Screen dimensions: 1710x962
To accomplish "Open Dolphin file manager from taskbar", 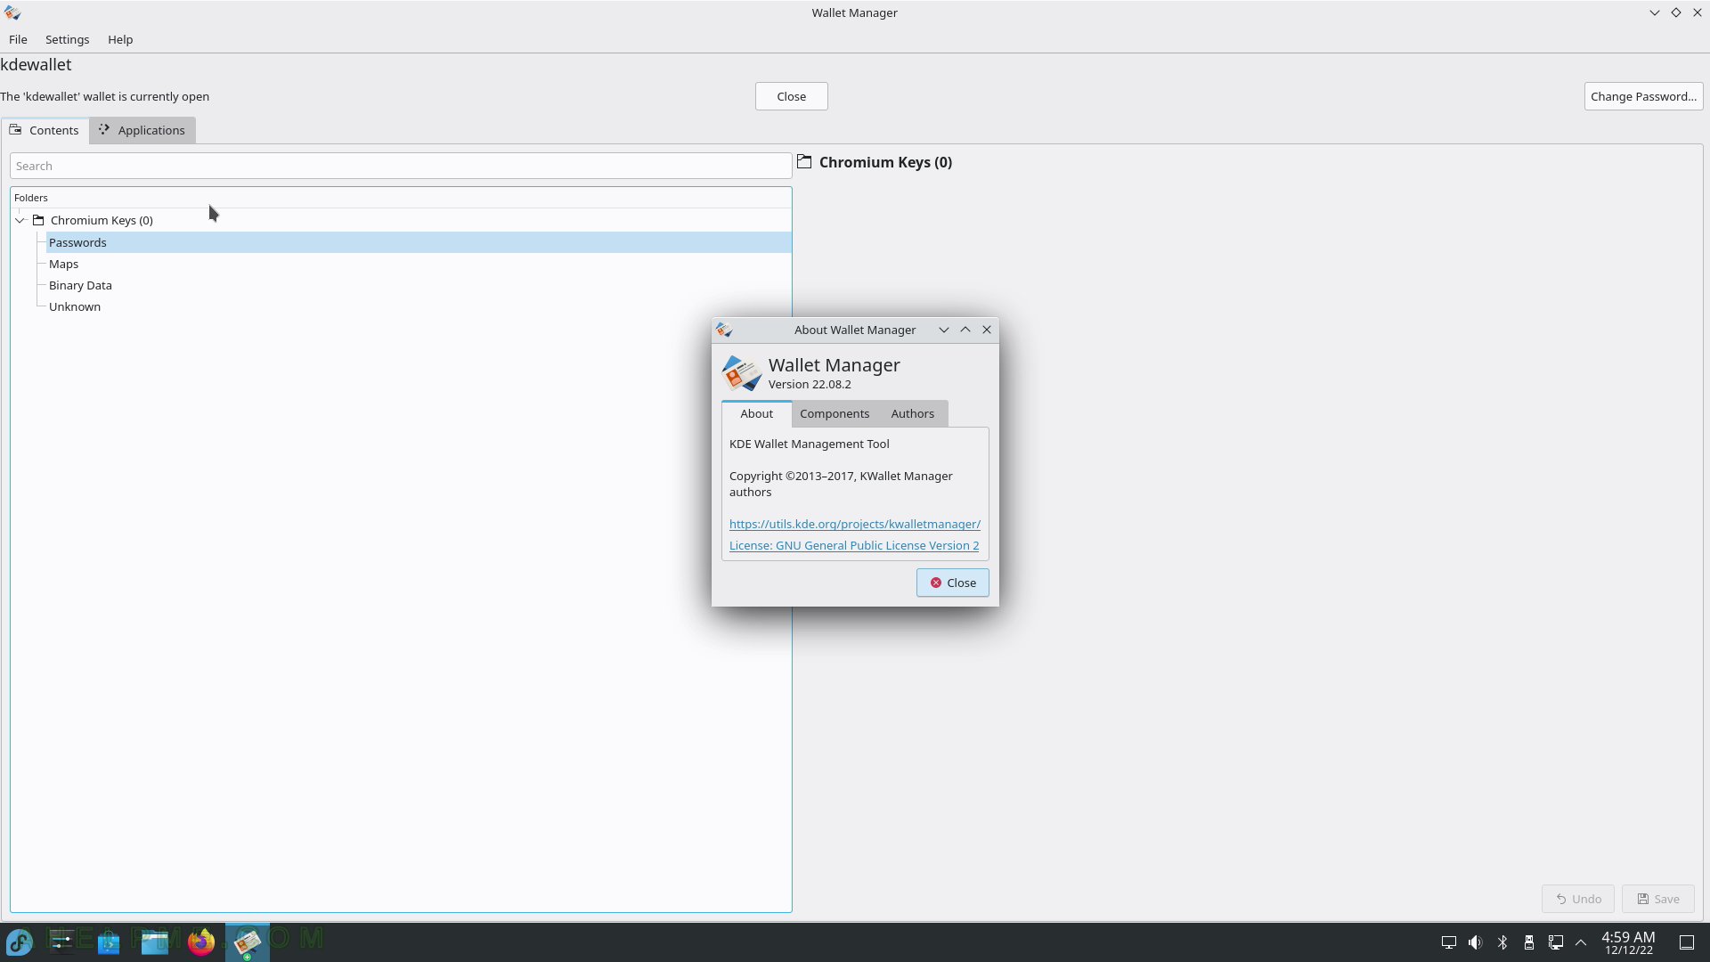I will click(x=155, y=942).
